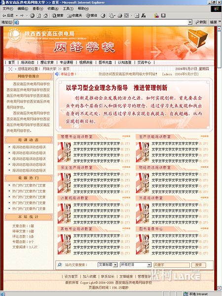Click the Print icon in toolbar
This screenshot has width=222, height=296.
tap(120, 16)
